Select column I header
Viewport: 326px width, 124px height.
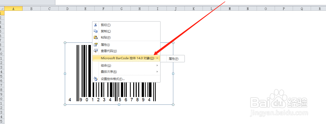(158, 8)
